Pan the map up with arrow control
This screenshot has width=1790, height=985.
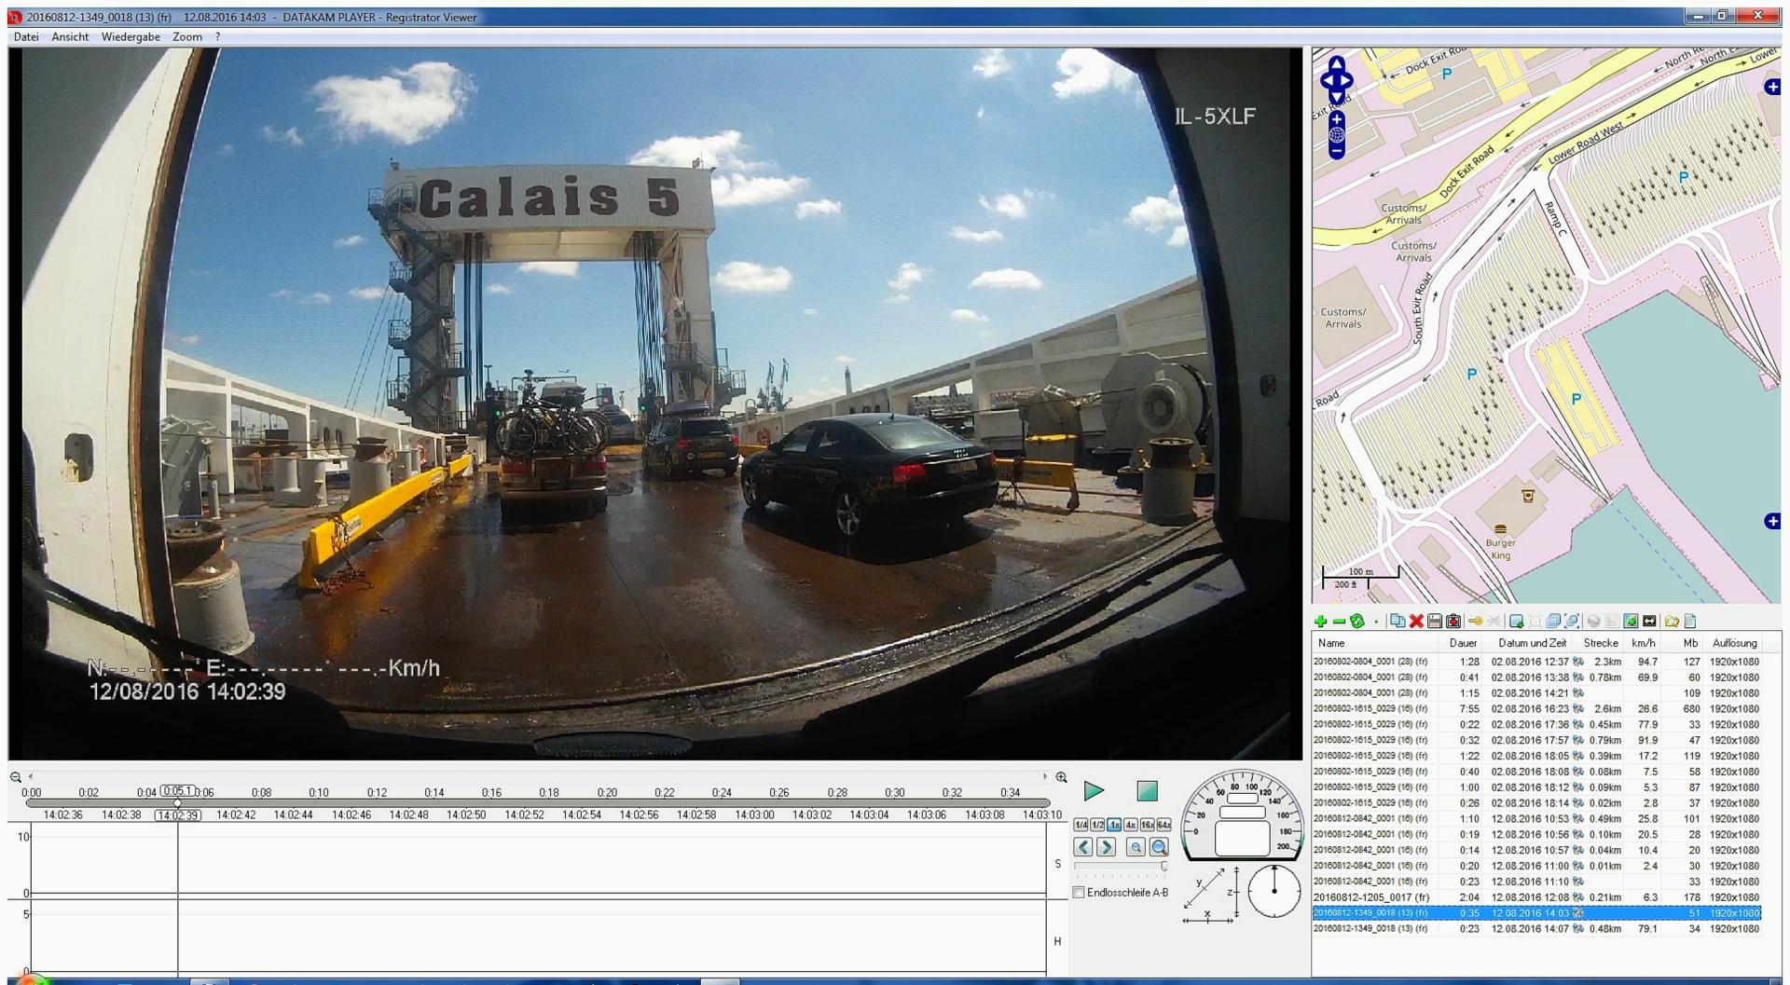tap(1336, 63)
